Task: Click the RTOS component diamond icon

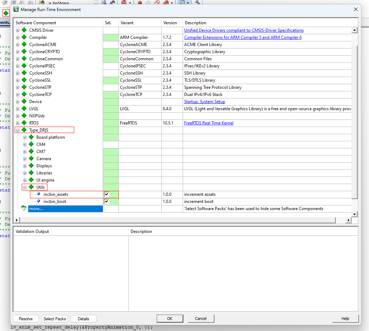Action: tap(24, 123)
